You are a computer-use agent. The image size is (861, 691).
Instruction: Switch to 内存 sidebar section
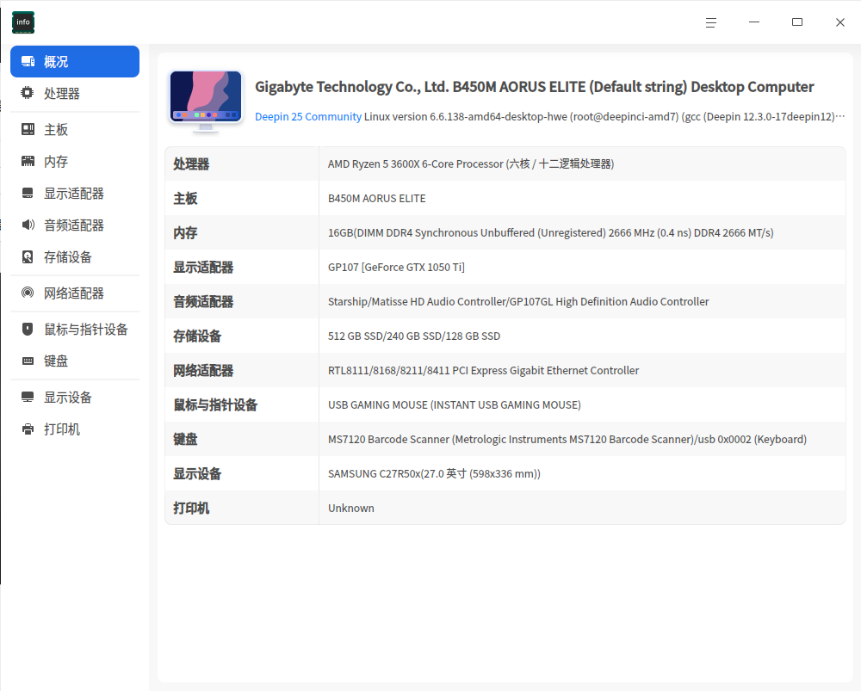(x=75, y=162)
